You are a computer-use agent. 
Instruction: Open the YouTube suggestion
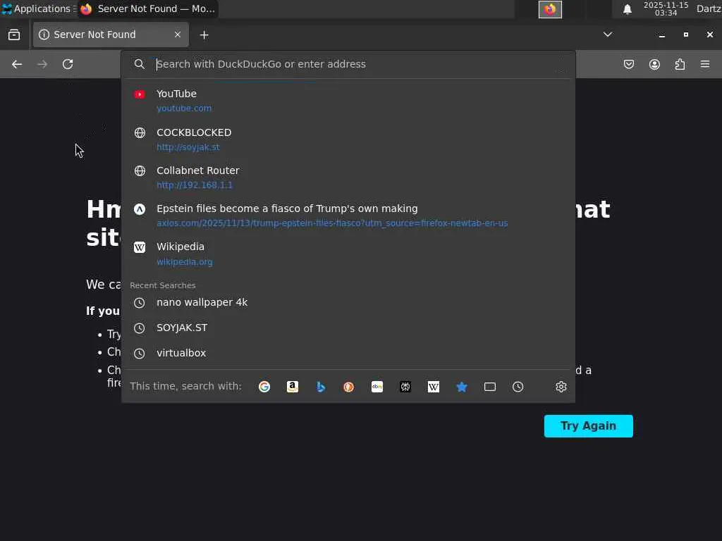pos(348,101)
